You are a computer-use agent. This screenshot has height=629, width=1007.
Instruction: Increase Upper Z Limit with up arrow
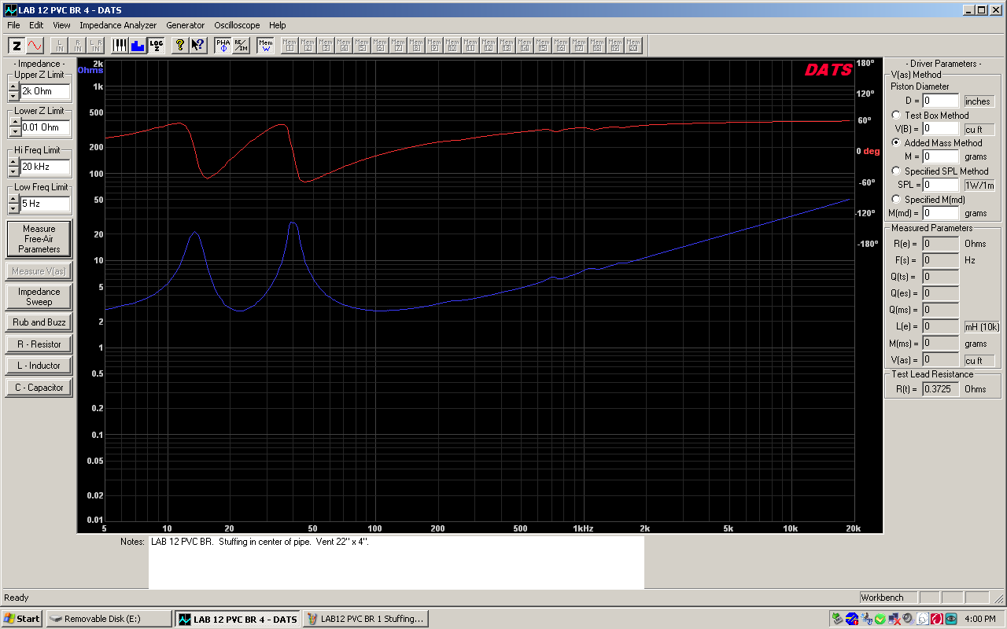tap(13, 86)
